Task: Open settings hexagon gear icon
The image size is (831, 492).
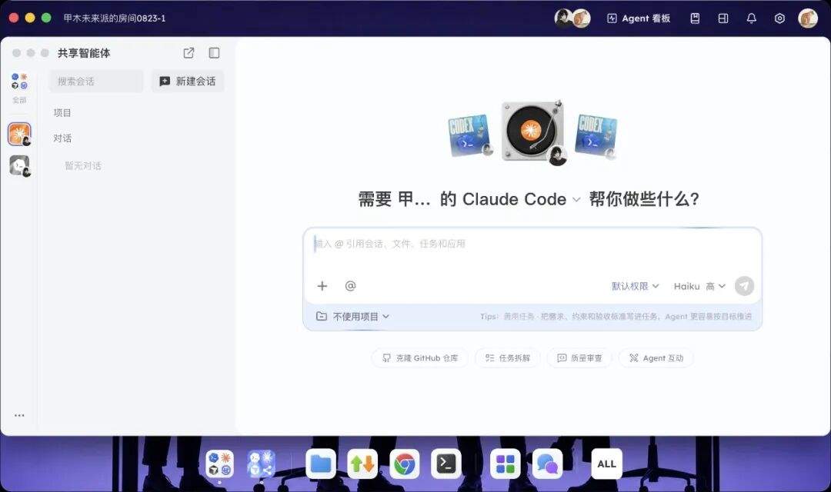Action: pyautogui.click(x=779, y=18)
